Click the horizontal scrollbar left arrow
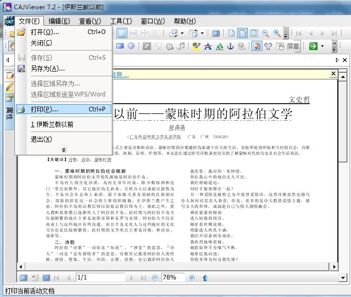 tap(21, 267)
